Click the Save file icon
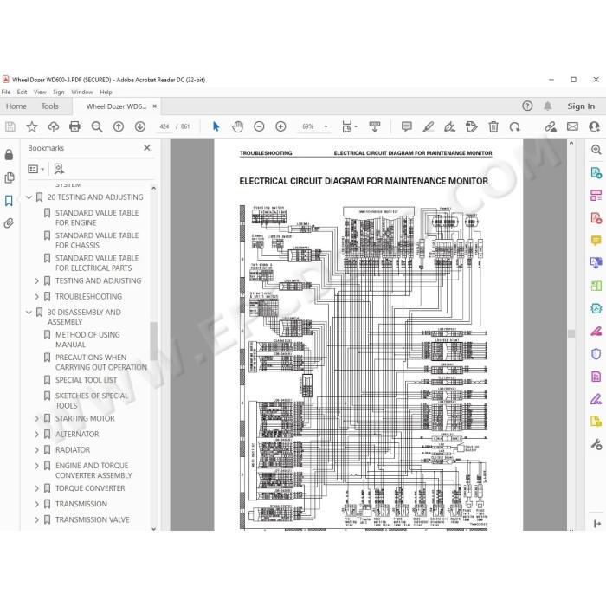This screenshot has width=606, height=606. point(10,126)
